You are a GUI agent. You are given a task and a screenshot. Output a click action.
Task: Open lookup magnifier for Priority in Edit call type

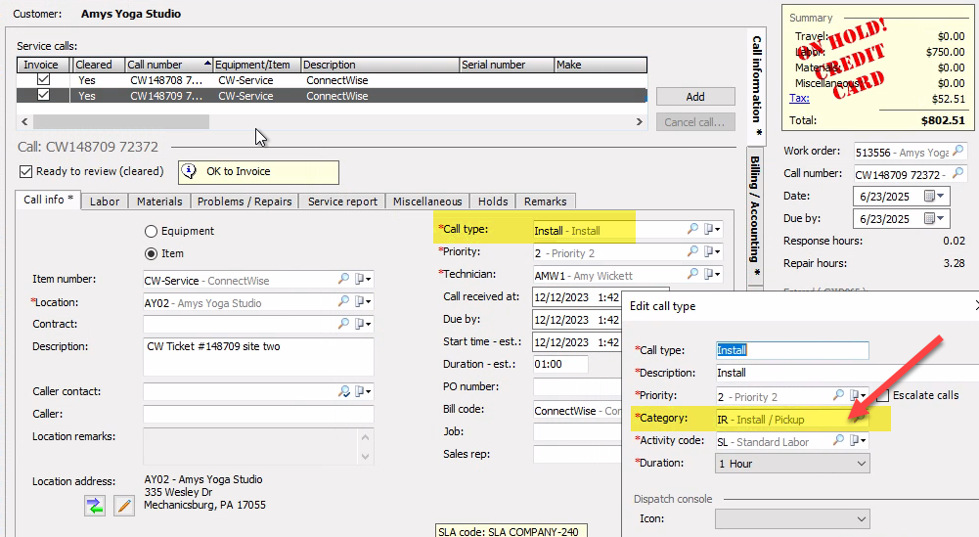click(x=838, y=396)
